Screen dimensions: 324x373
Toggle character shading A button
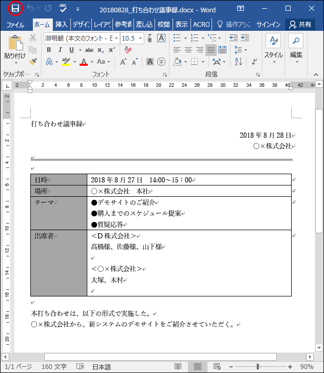[x=150, y=62]
